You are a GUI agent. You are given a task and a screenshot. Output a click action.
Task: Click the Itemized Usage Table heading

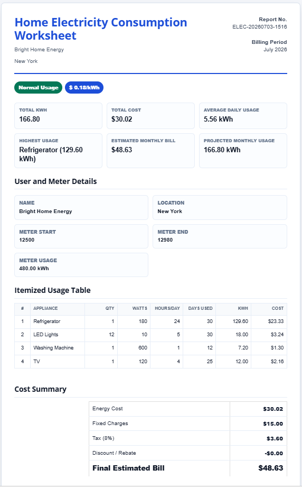point(52,290)
